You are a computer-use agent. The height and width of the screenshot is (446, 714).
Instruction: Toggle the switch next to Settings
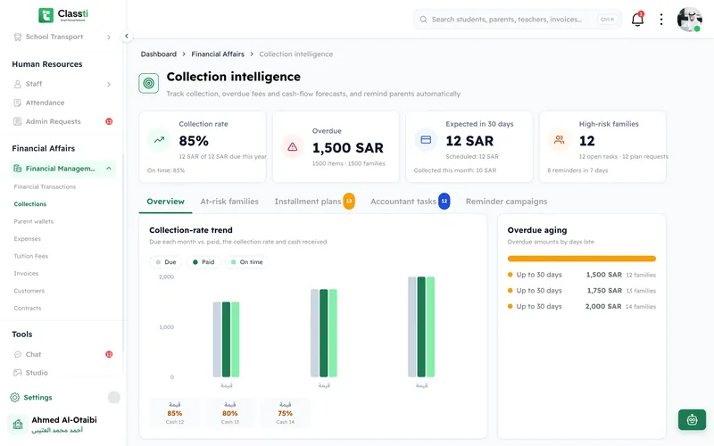114,397
